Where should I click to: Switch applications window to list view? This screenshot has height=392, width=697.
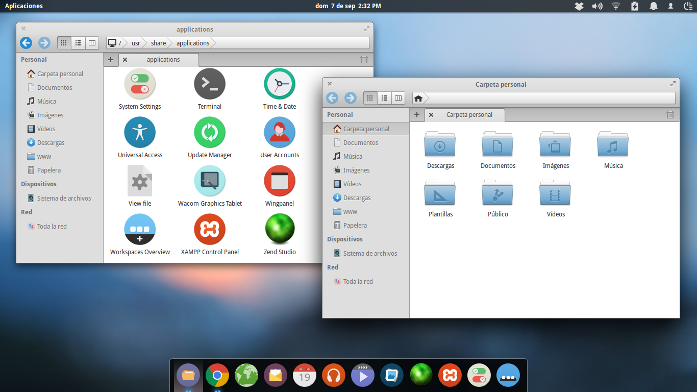pos(78,43)
